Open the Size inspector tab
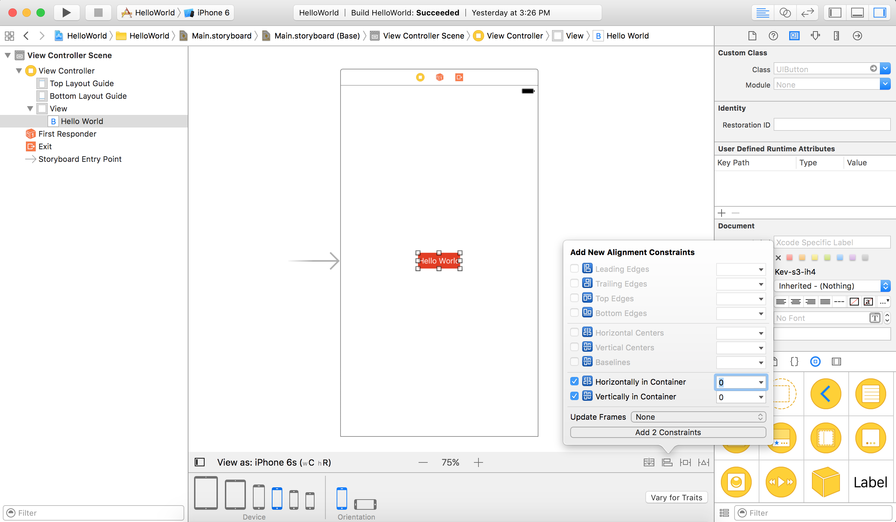Viewport: 896px width, 522px height. [x=836, y=35]
